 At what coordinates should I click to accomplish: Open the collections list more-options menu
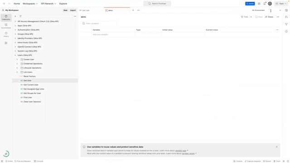75,16
